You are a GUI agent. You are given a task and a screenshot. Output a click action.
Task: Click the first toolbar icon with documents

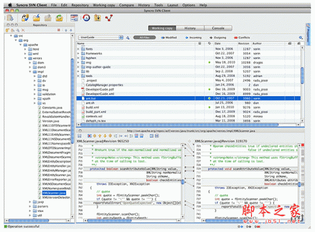click(10, 18)
